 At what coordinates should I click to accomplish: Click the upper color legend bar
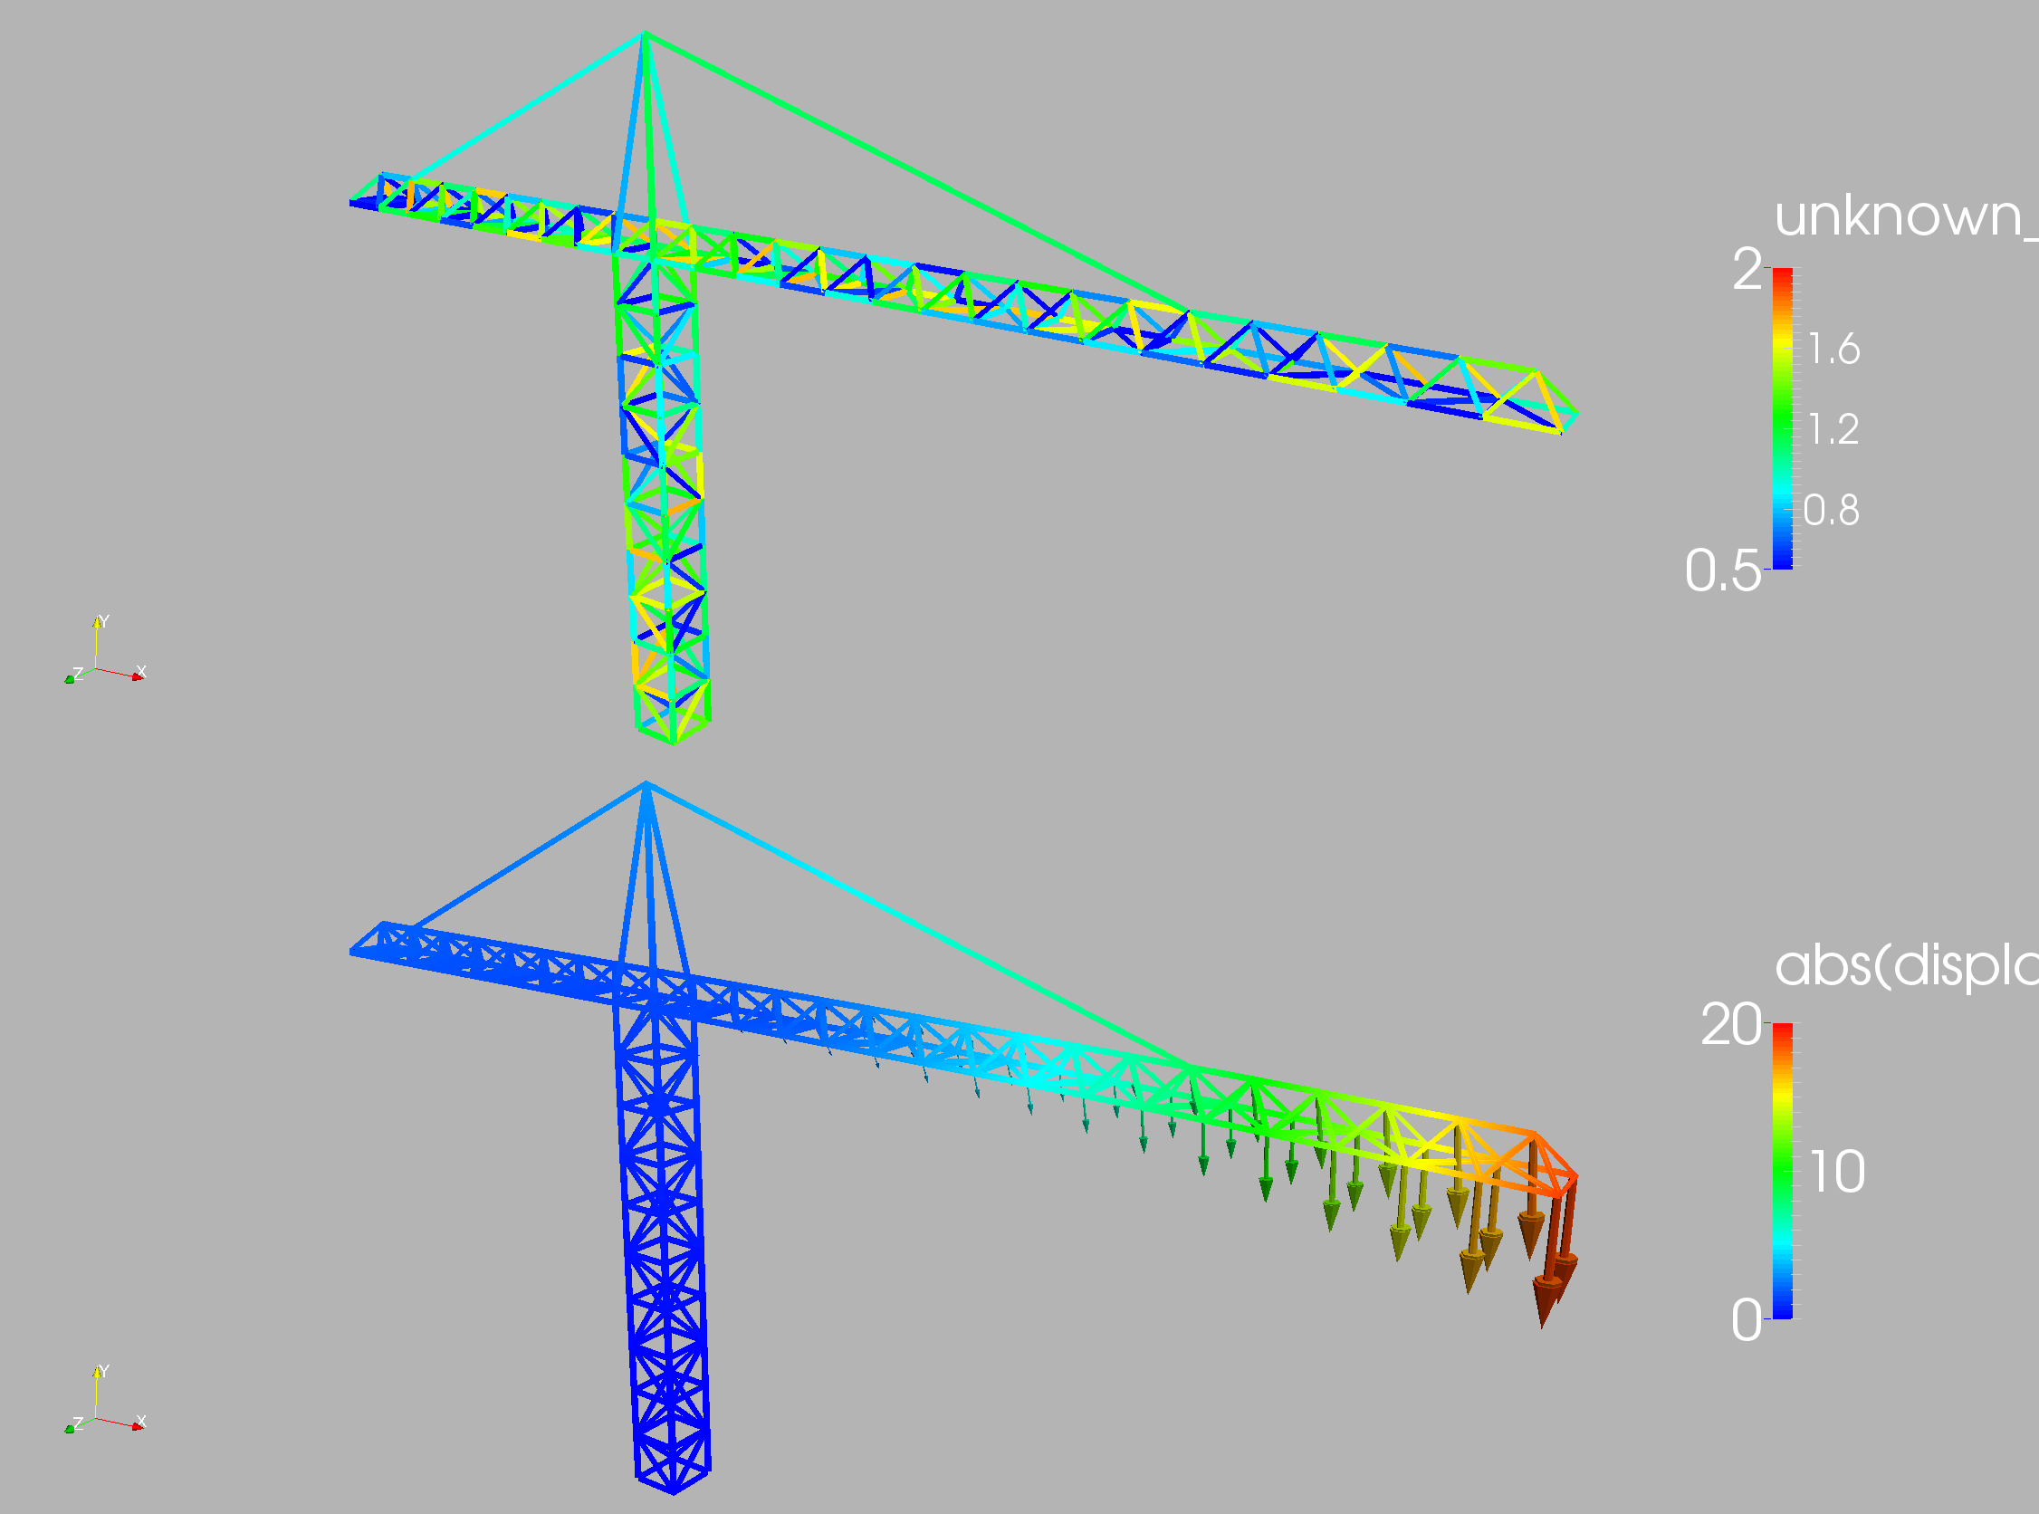pyautogui.click(x=1783, y=418)
